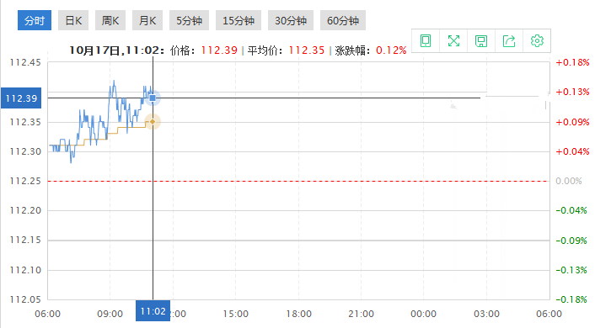The image size is (595, 328).
Task: Switch to 分时 intraday tab
Action: [35, 20]
